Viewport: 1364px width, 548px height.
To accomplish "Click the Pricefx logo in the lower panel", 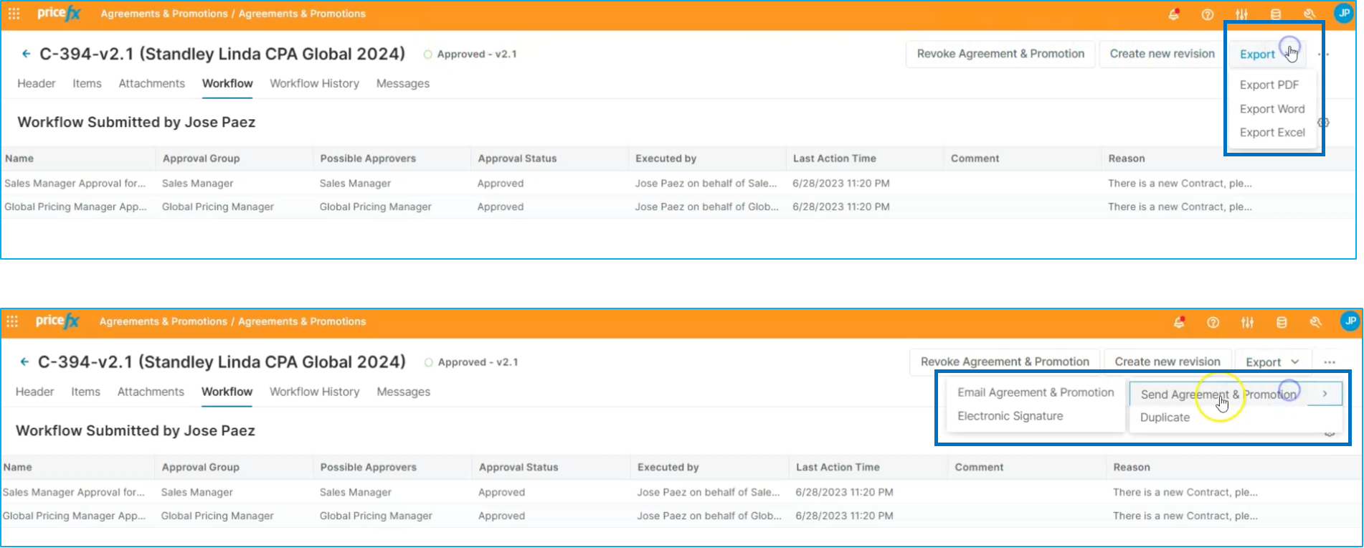I will click(57, 321).
